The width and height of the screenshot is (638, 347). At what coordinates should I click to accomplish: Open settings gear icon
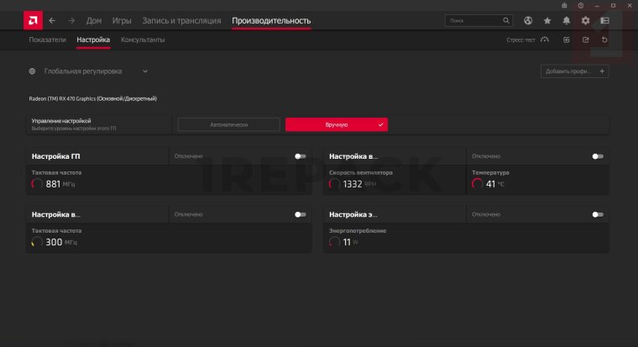[585, 20]
